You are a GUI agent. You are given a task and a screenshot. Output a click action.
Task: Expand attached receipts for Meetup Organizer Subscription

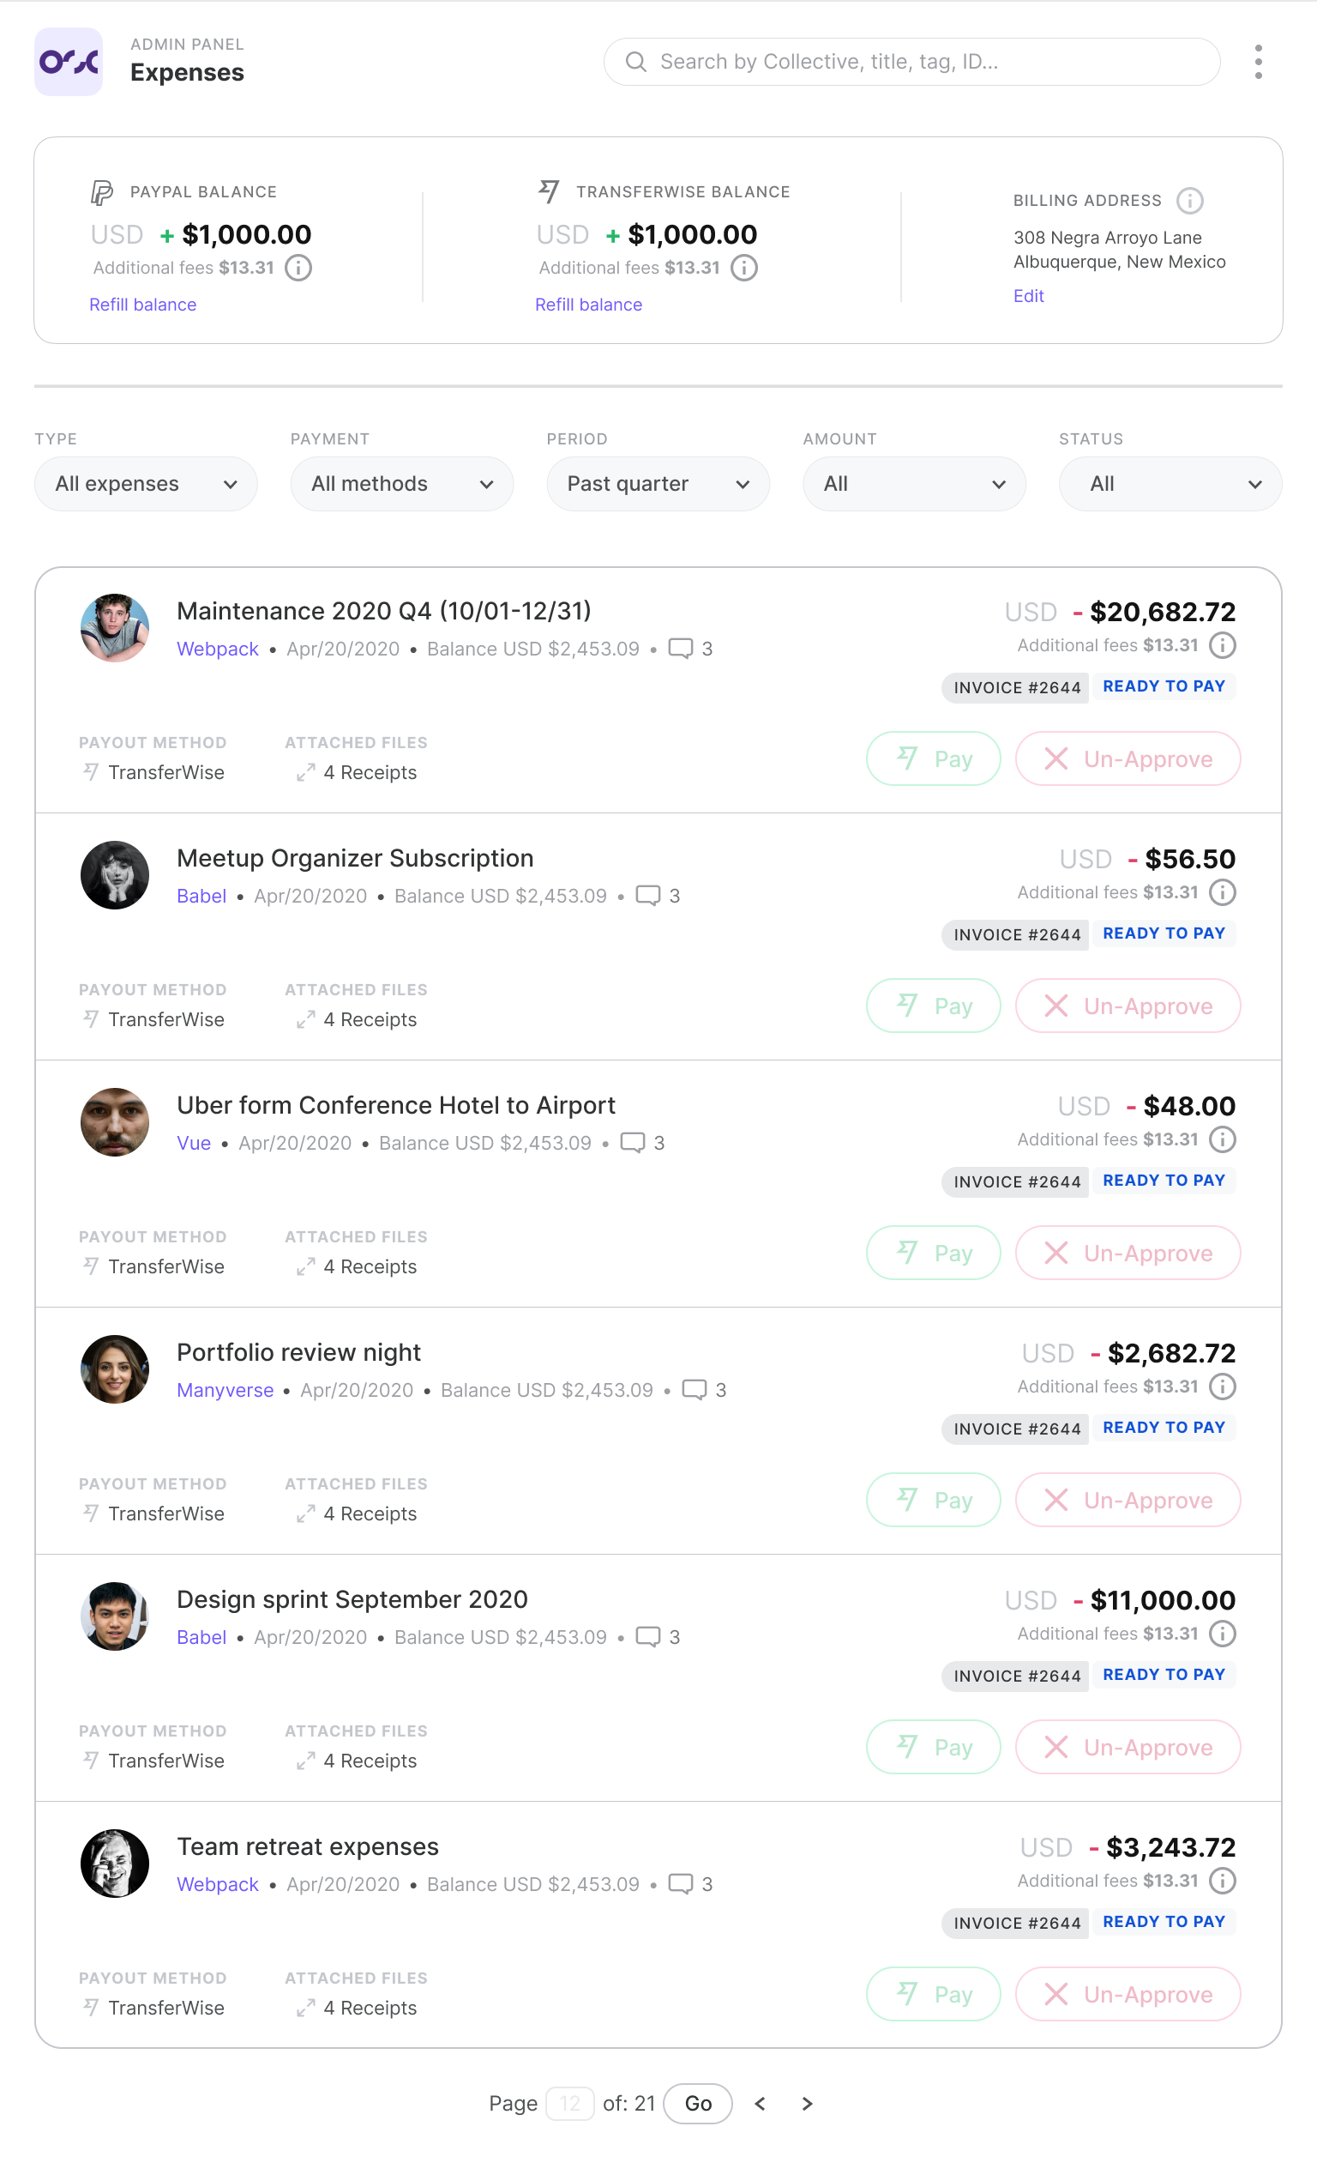(358, 1019)
